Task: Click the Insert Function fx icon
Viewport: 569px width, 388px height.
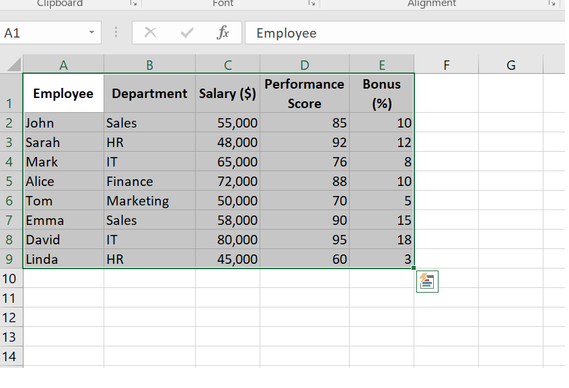Action: coord(223,33)
